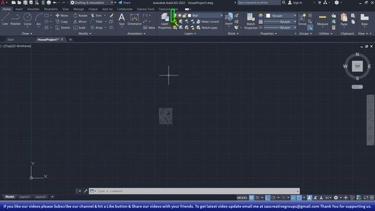Viewport: 375px width, 211px height.
Task: Switch to the Layout1 tab
Action: click(25, 197)
